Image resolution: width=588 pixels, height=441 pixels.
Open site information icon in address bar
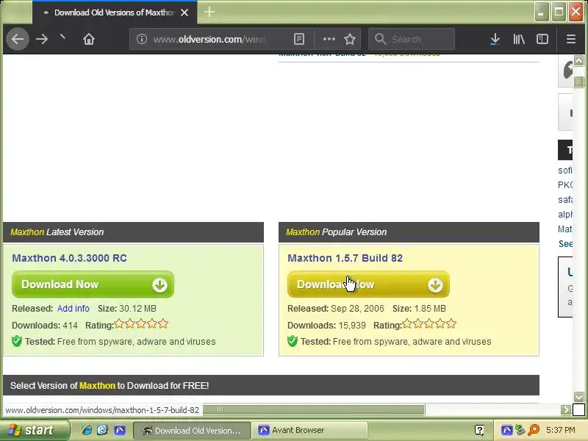[x=141, y=39]
